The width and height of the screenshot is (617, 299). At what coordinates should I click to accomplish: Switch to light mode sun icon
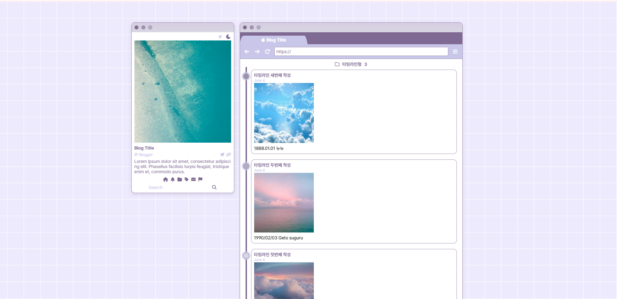point(220,37)
